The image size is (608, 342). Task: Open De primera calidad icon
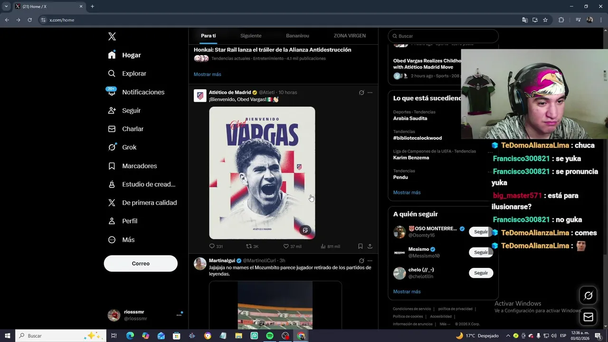tap(112, 203)
